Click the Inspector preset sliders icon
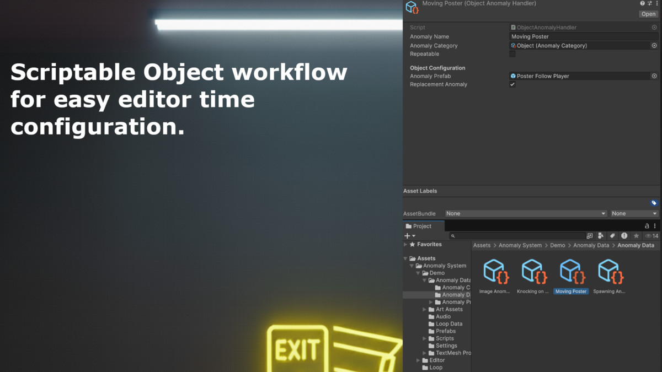 click(x=649, y=3)
